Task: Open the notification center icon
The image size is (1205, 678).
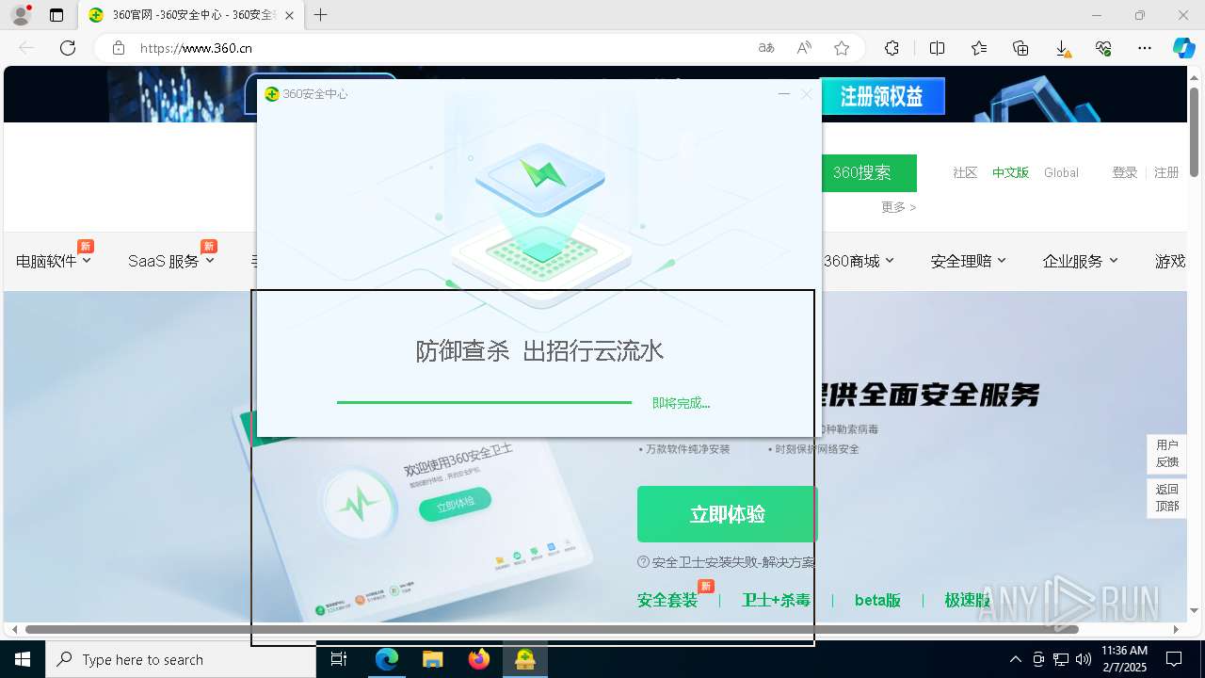Action: (1174, 659)
